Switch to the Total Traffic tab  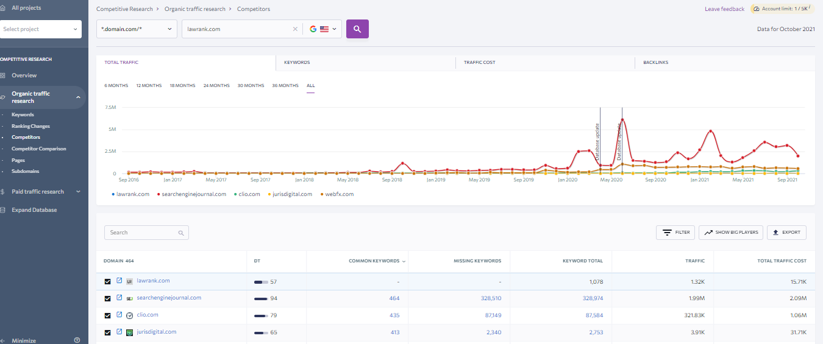pyautogui.click(x=186, y=62)
